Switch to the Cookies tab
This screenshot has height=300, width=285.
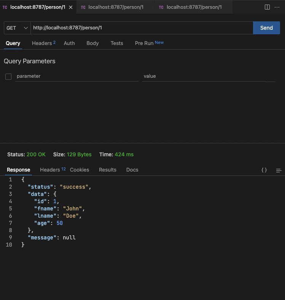point(80,170)
